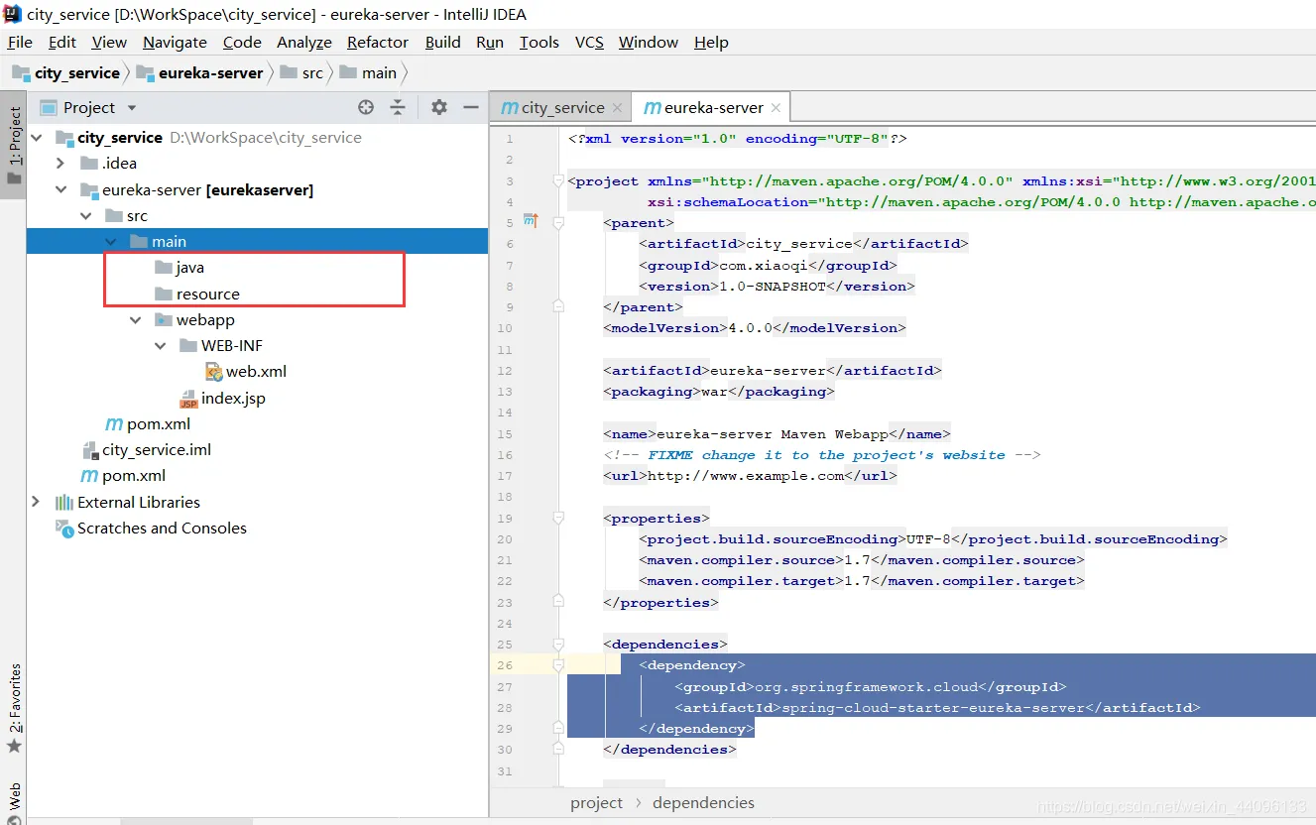Collapse the main folder

click(x=110, y=241)
